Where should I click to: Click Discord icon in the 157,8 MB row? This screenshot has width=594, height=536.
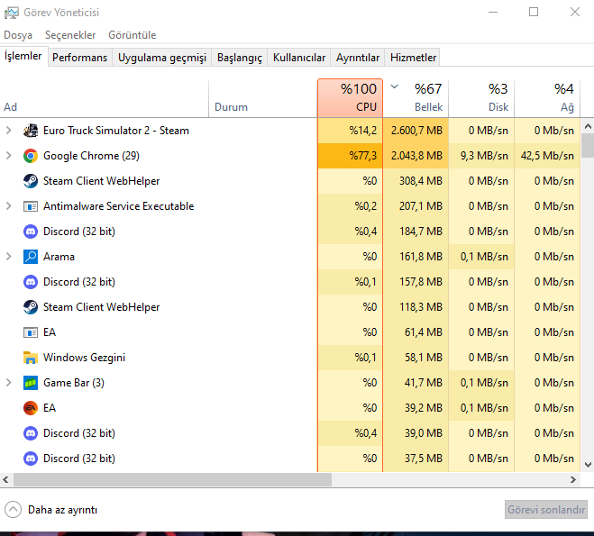click(x=31, y=282)
